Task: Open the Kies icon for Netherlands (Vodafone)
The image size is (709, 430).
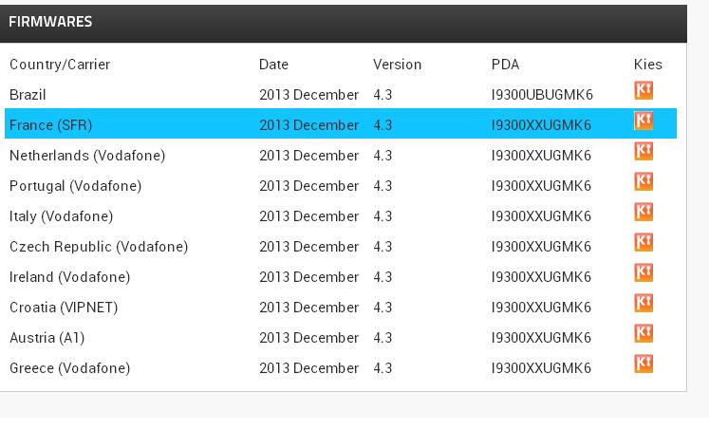Action: coord(644,151)
